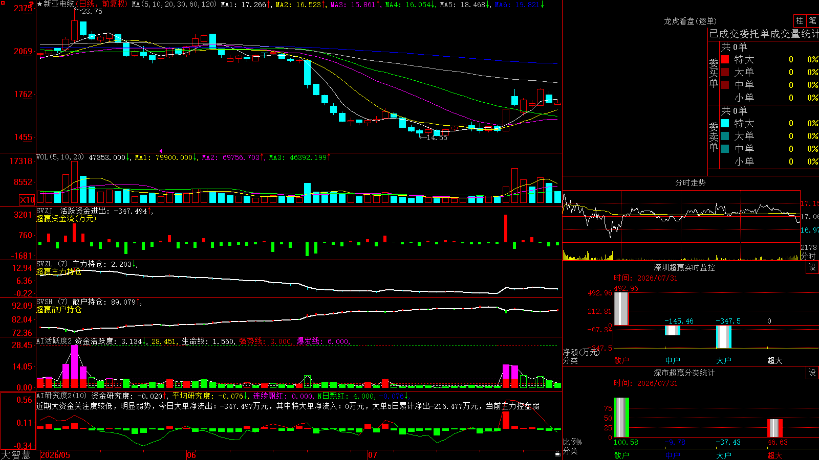Click the 超赢主力持仓 yellow label
819x460 pixels.
(x=59, y=271)
